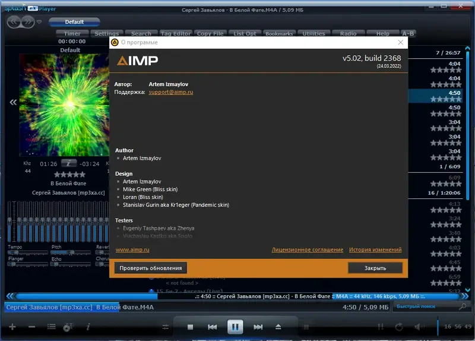Collapse left panel with the double chevron
The image size is (475, 341).
[13, 102]
